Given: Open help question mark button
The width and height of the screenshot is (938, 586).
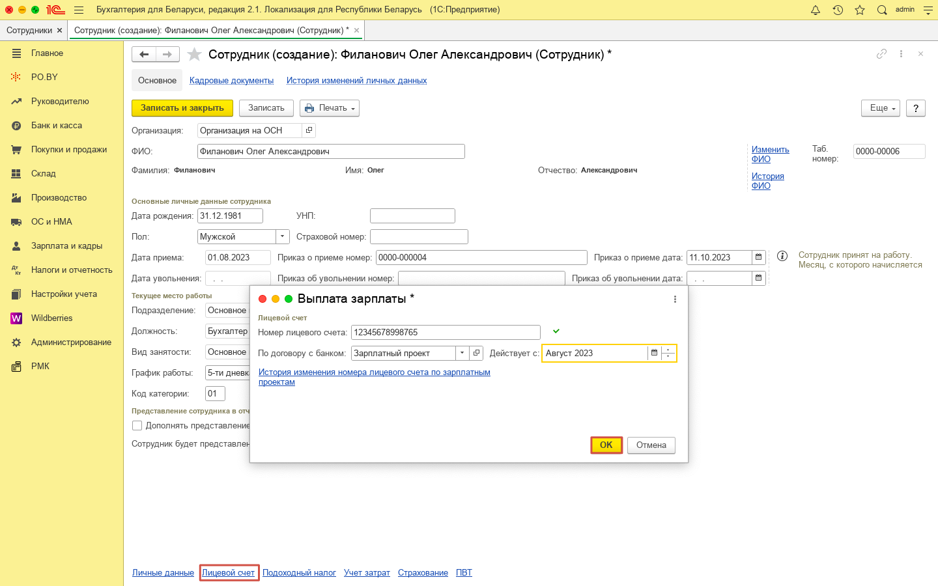Looking at the screenshot, I should click(916, 108).
